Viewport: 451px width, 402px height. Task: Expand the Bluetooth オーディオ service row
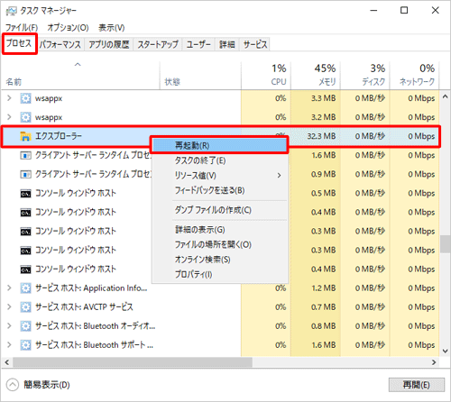[9, 326]
